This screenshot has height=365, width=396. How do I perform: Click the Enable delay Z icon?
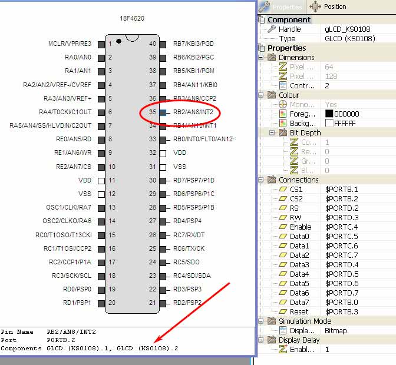pyautogui.click(x=283, y=349)
